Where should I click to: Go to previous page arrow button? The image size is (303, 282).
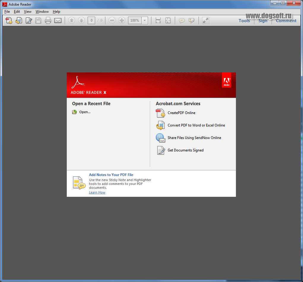[x=72, y=20]
